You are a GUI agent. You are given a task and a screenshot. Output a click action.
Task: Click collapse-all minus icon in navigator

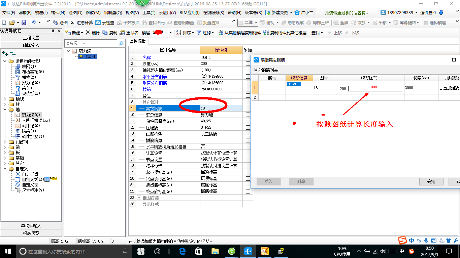(12, 53)
